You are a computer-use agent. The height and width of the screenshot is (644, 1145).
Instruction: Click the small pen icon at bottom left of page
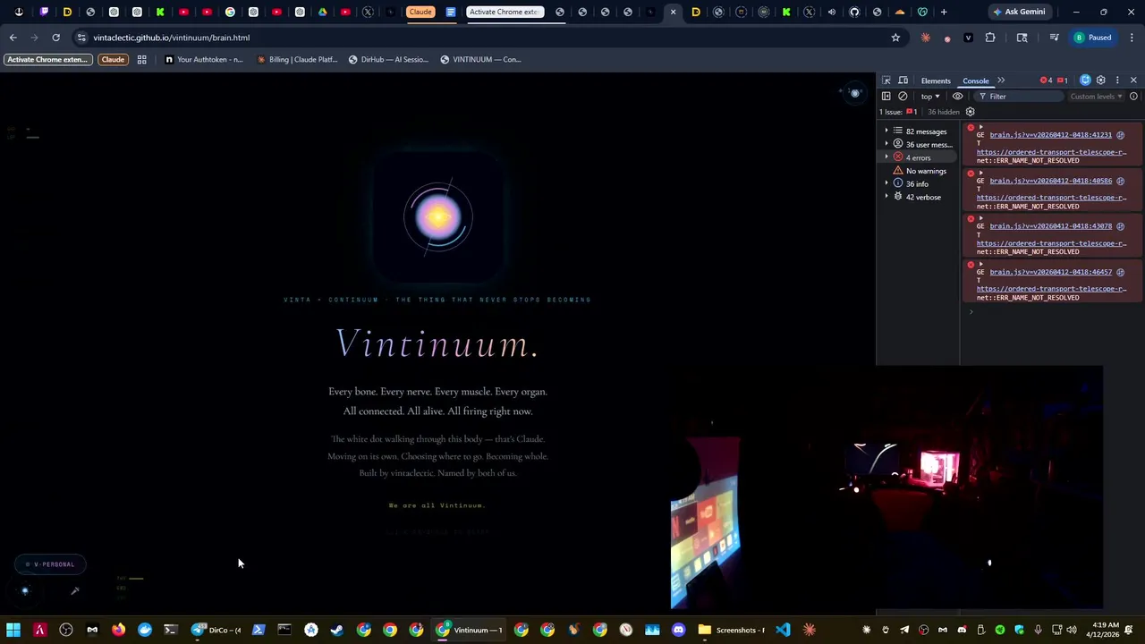75,590
